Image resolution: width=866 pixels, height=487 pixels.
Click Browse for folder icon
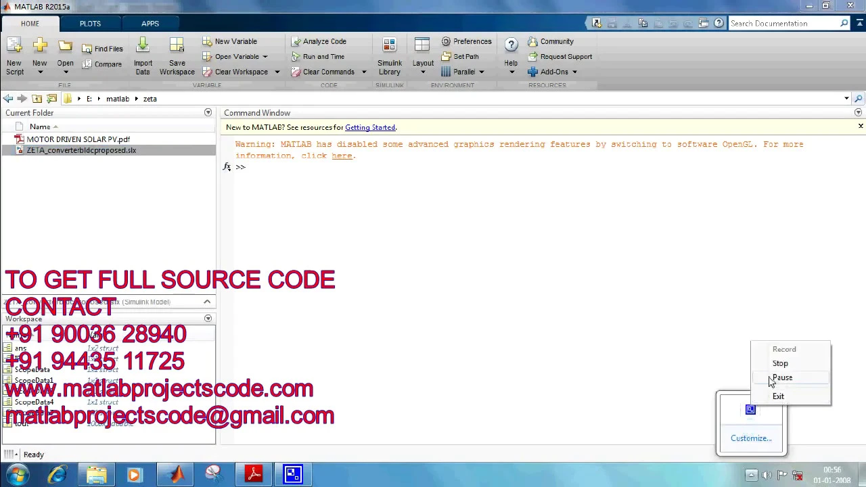pyautogui.click(x=51, y=99)
